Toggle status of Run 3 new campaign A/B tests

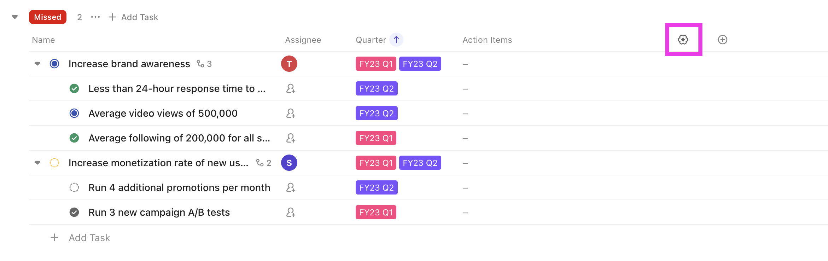(74, 213)
